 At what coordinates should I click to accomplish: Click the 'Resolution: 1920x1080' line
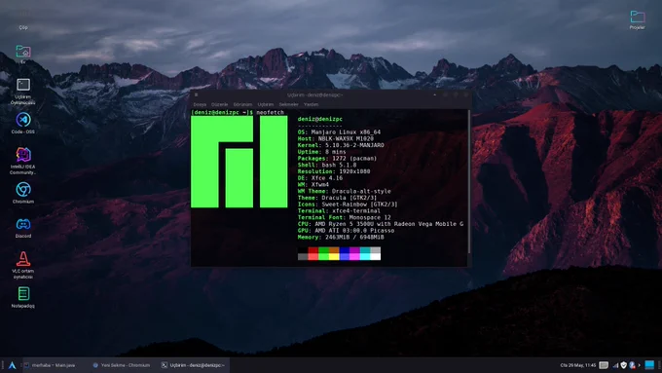click(334, 171)
